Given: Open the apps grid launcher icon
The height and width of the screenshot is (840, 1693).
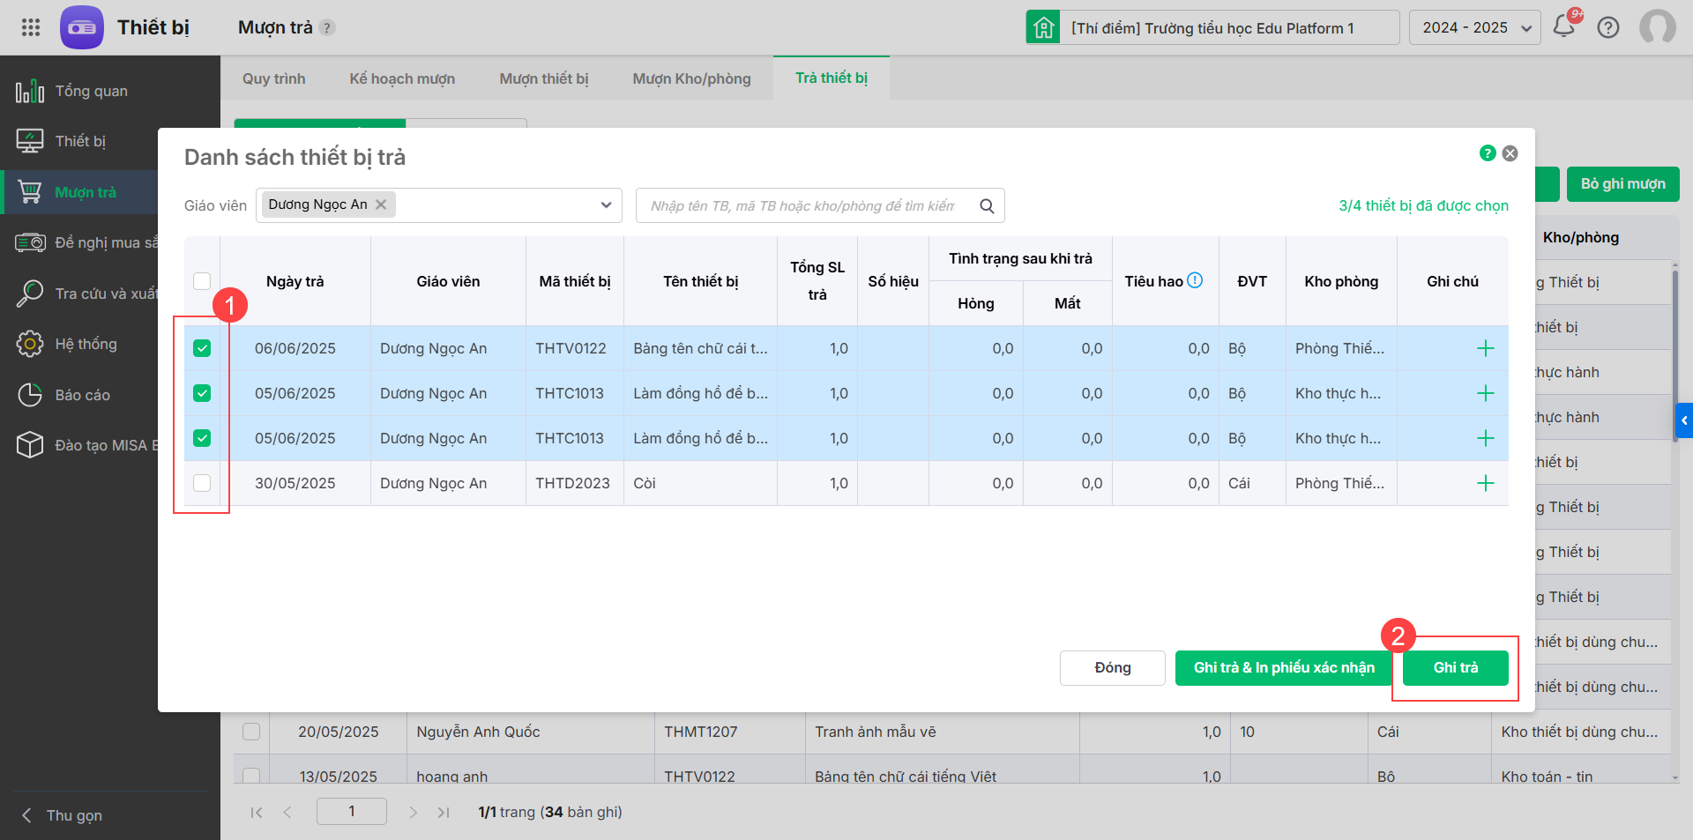Looking at the screenshot, I should coord(31,27).
